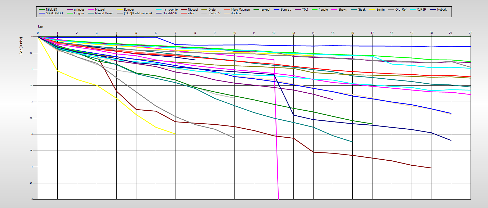488x208 pixels.
Task: Click the magenta Shawn legend color line
Action: pos(334,10)
